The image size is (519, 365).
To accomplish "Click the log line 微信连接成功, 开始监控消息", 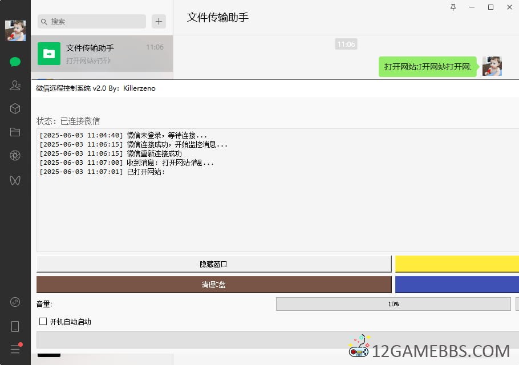I will 133,145.
